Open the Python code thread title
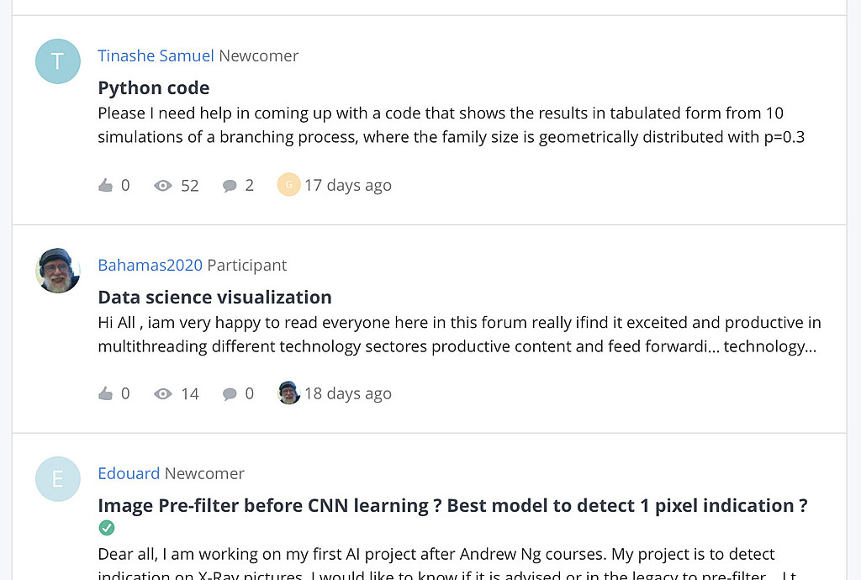This screenshot has width=861, height=580. tap(154, 87)
